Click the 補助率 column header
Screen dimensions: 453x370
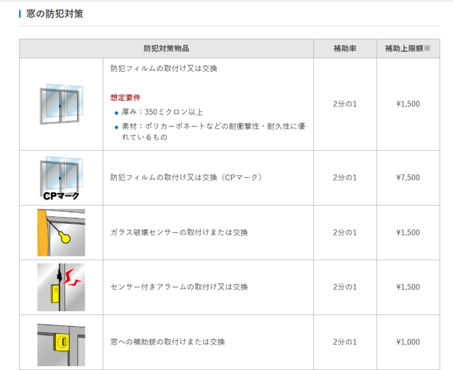[x=344, y=48]
